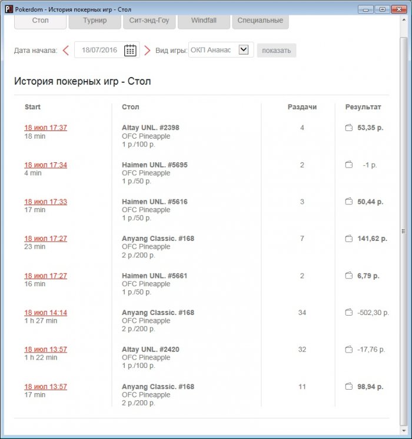Image resolution: width=412 pixels, height=439 pixels.
Task: Click heading История покерных игр - Стол
Action: [82, 81]
